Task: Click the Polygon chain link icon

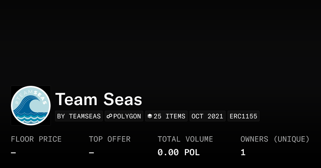Action: (109, 116)
